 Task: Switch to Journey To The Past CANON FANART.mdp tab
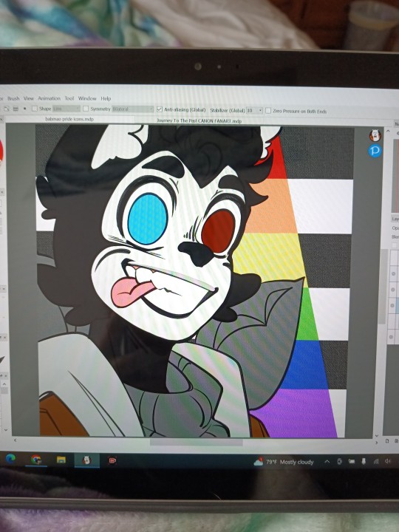[x=199, y=120]
